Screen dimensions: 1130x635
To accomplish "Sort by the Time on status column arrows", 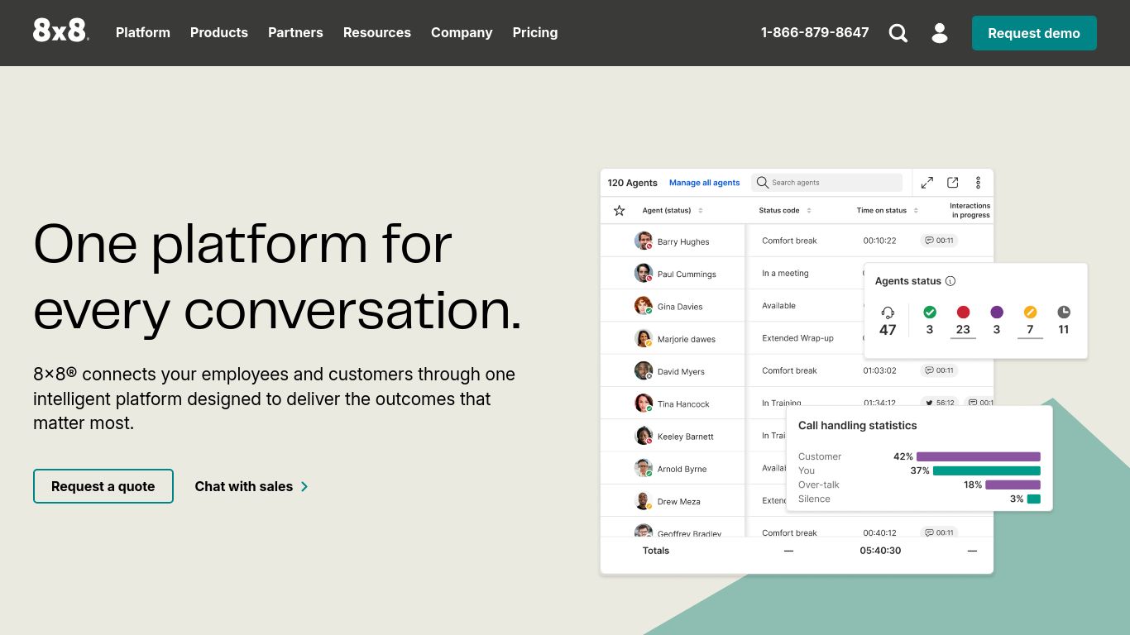I will 916,211.
